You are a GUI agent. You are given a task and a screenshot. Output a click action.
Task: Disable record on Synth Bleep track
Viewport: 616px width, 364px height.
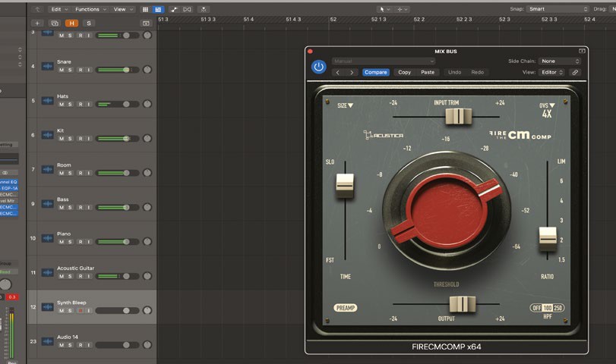(81, 311)
